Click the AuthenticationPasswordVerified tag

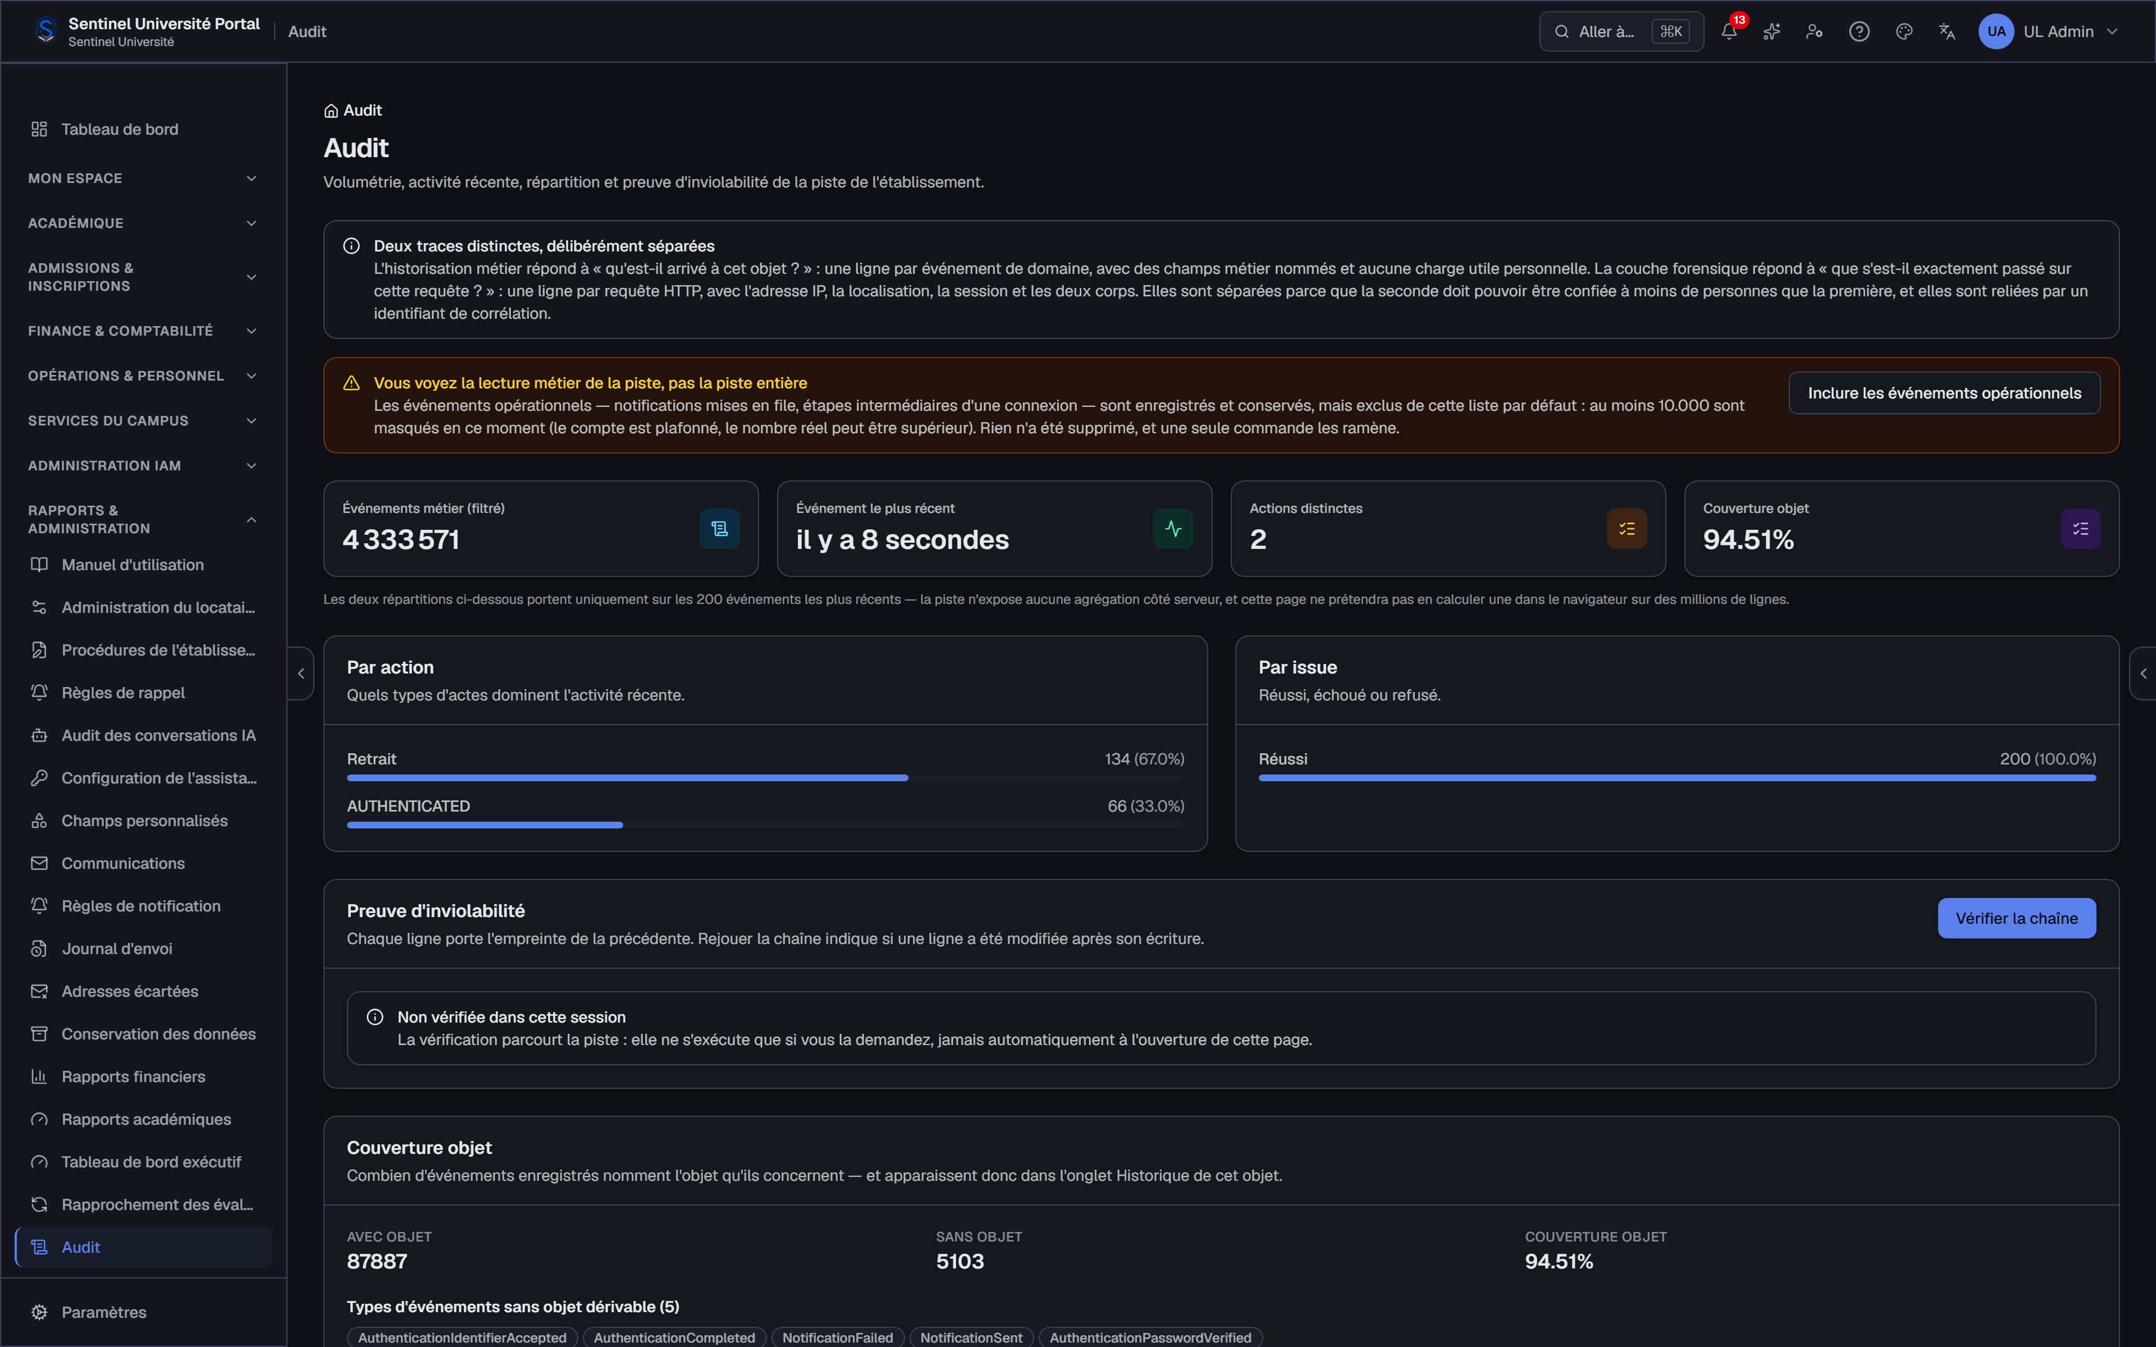click(1150, 1337)
